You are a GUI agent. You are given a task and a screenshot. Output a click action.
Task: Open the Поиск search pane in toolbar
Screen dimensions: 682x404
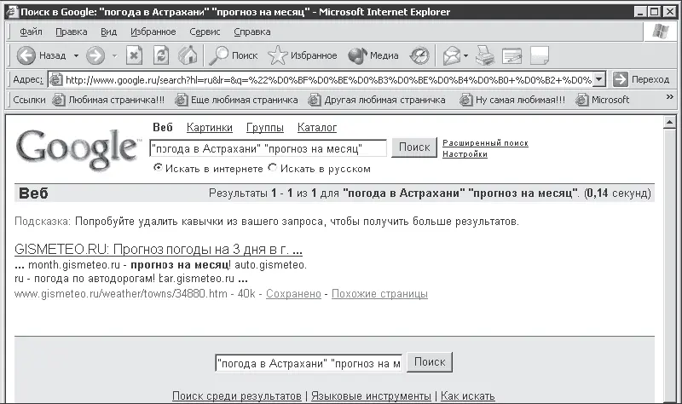click(233, 55)
